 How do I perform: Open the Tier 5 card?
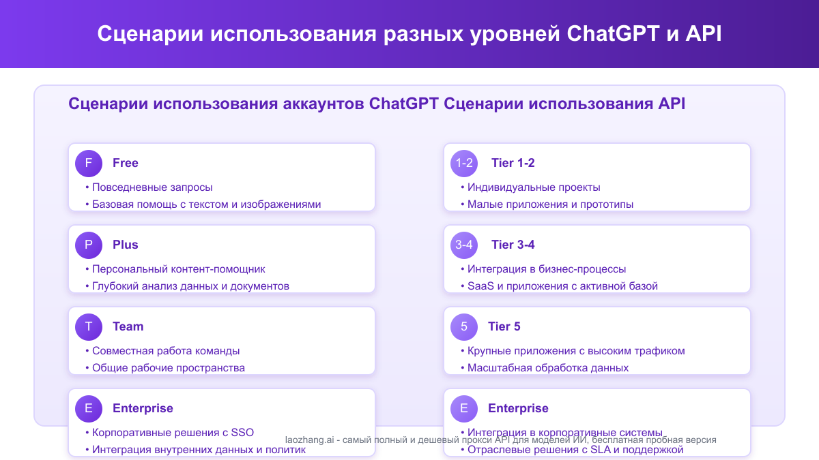(597, 341)
